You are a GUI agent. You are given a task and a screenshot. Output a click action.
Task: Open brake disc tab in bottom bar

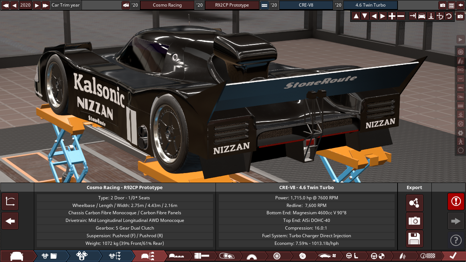302,256
